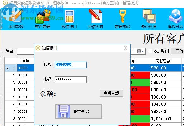Screen dimensions: 184x126
Task: Open 操作日志 globe icon
Action: 176,16
